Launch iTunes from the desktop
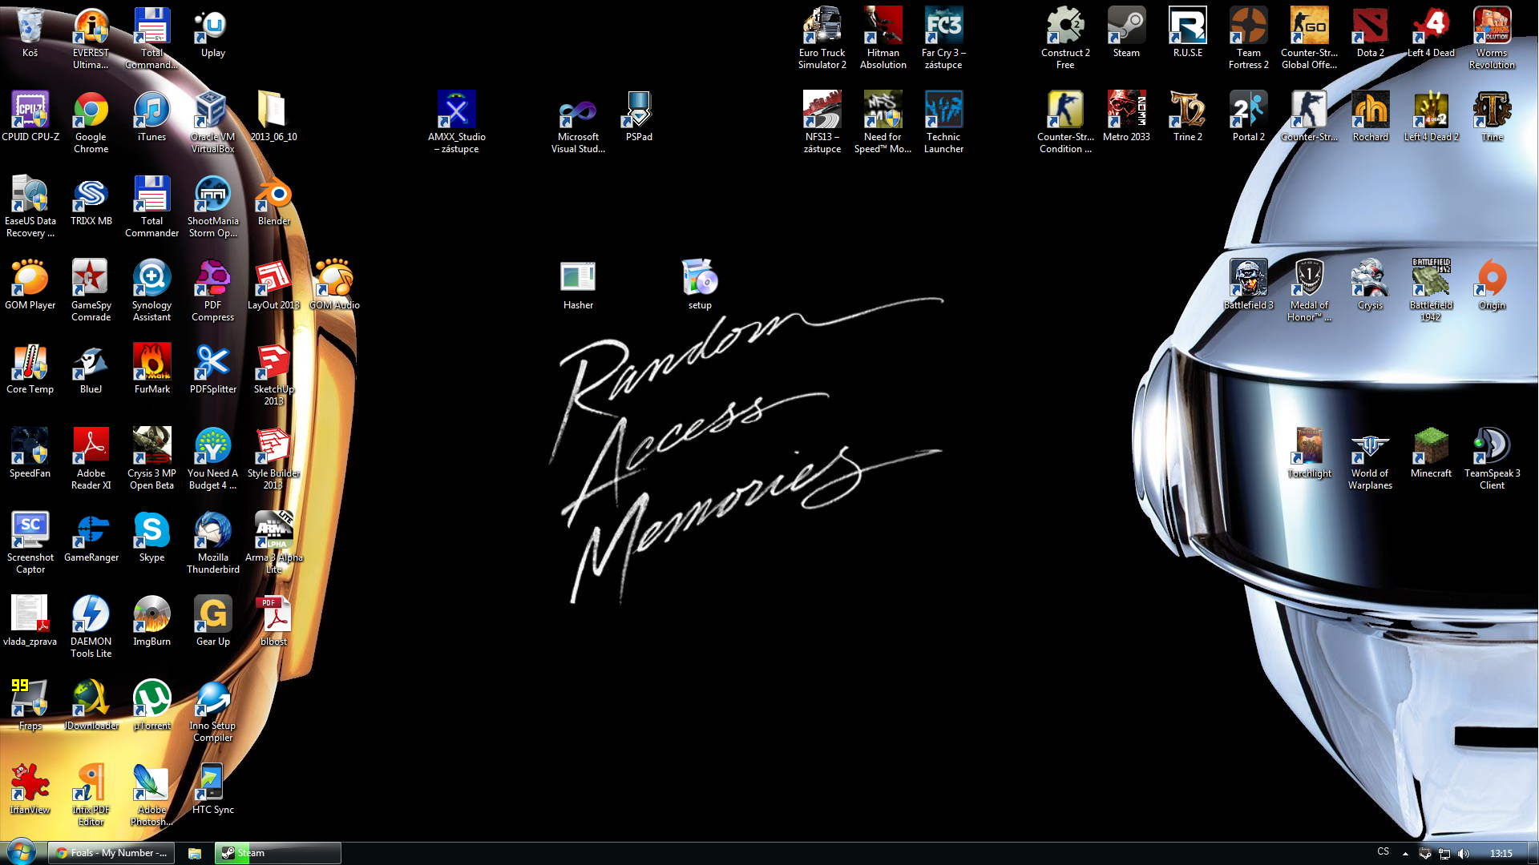 [x=151, y=117]
